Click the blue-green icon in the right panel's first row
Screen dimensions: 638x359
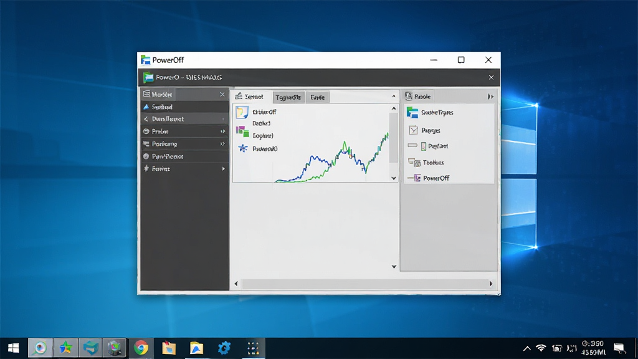pyautogui.click(x=412, y=112)
